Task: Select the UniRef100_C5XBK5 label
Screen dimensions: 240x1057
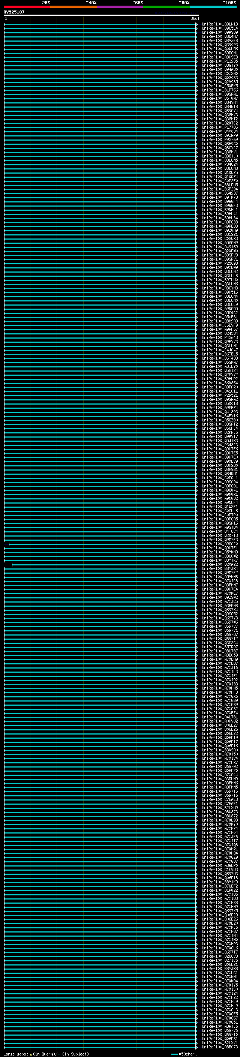Action: pyautogui.click(x=219, y=86)
